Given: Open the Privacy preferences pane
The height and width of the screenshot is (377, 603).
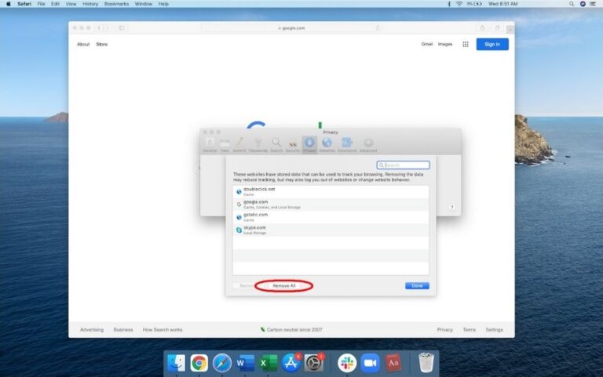Looking at the screenshot, I should coord(309,145).
